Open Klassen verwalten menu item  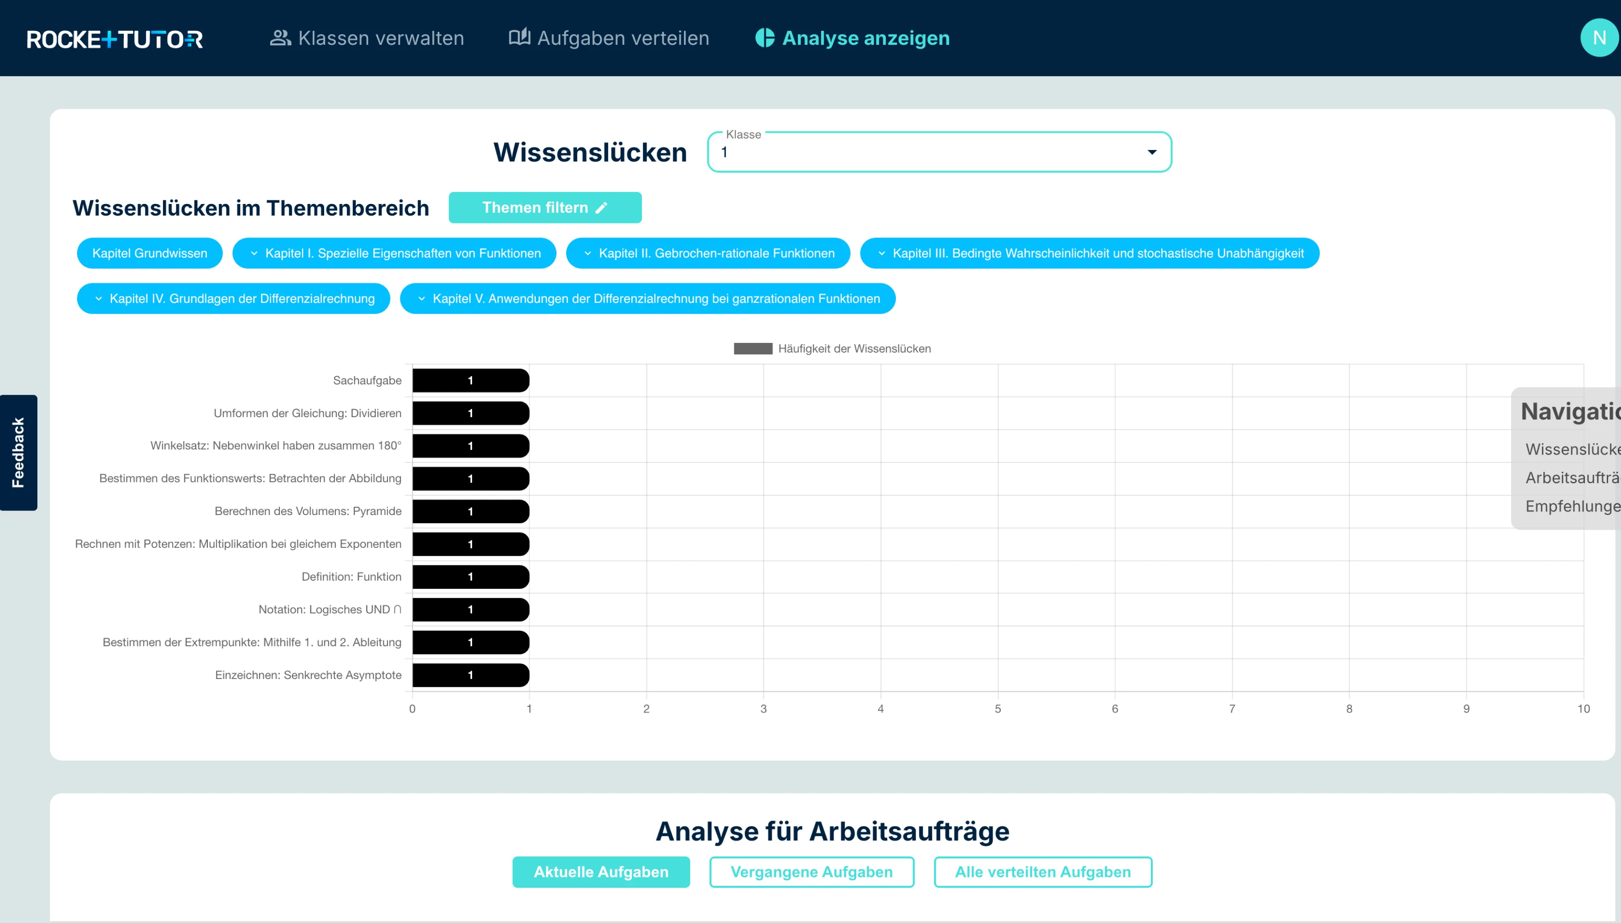pos(367,38)
